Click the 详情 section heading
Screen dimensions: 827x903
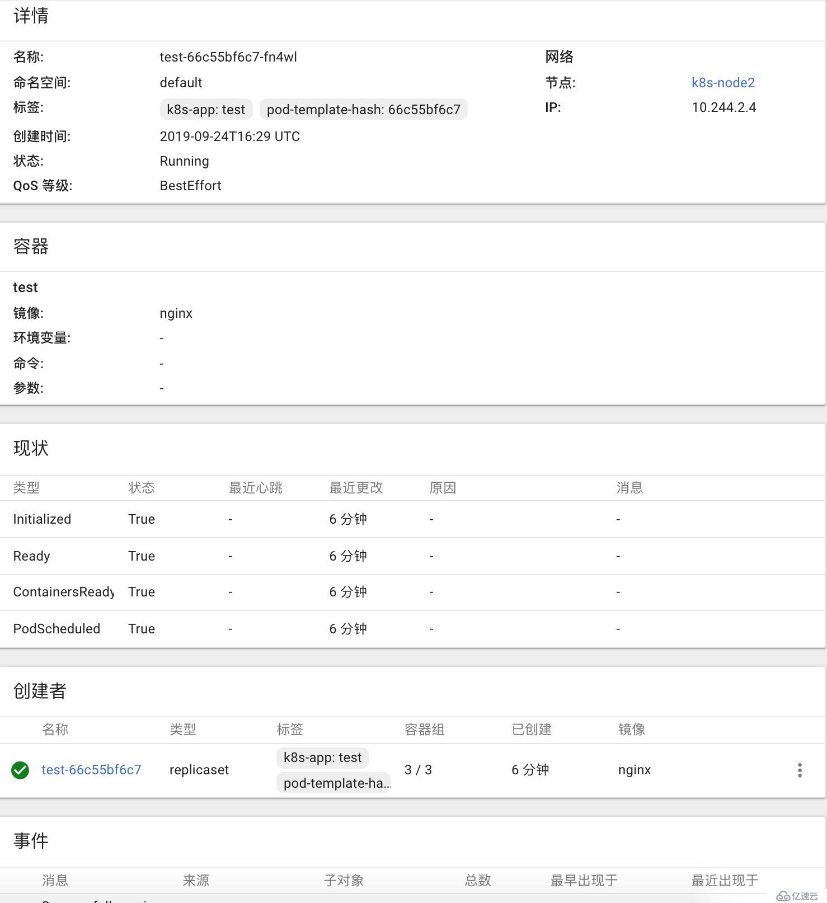[31, 16]
